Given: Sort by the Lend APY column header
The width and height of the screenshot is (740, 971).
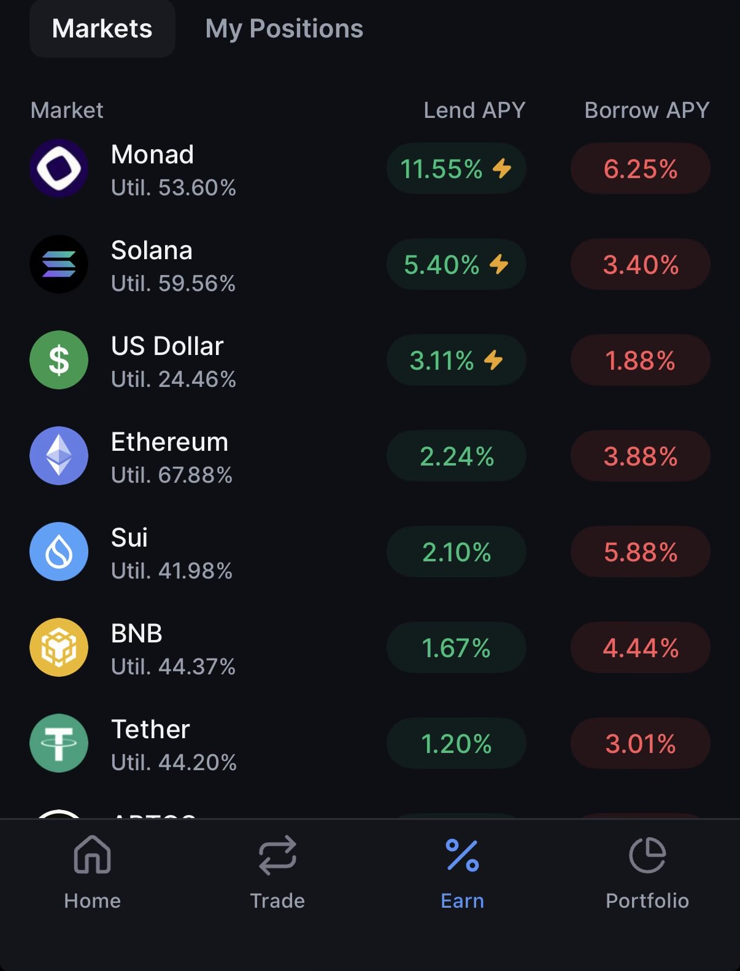Looking at the screenshot, I should click(474, 111).
